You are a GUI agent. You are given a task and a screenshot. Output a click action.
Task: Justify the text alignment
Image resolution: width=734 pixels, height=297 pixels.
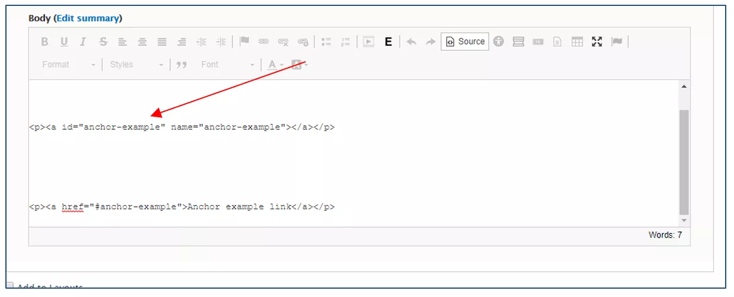[162, 41]
